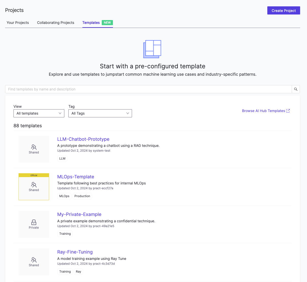Open Browse AI Hub Templates link
Viewport: 307px width, 282px height.
(x=264, y=111)
